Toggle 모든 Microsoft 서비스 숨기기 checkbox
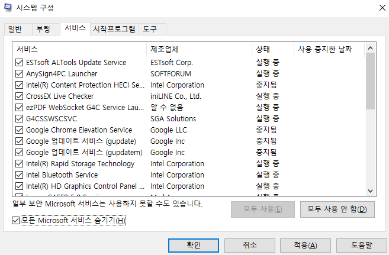Screen dimensions: 389x255 click(x=15, y=220)
